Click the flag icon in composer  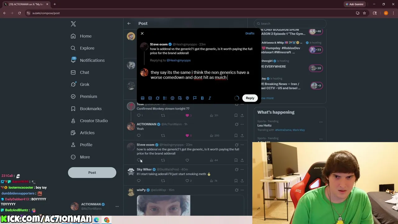point(195,98)
